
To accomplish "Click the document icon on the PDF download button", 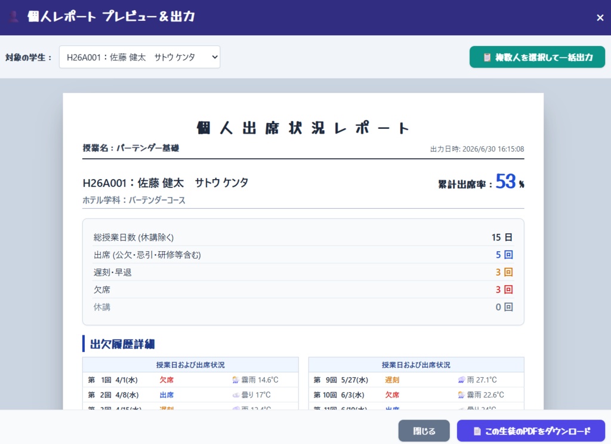I will [477, 431].
